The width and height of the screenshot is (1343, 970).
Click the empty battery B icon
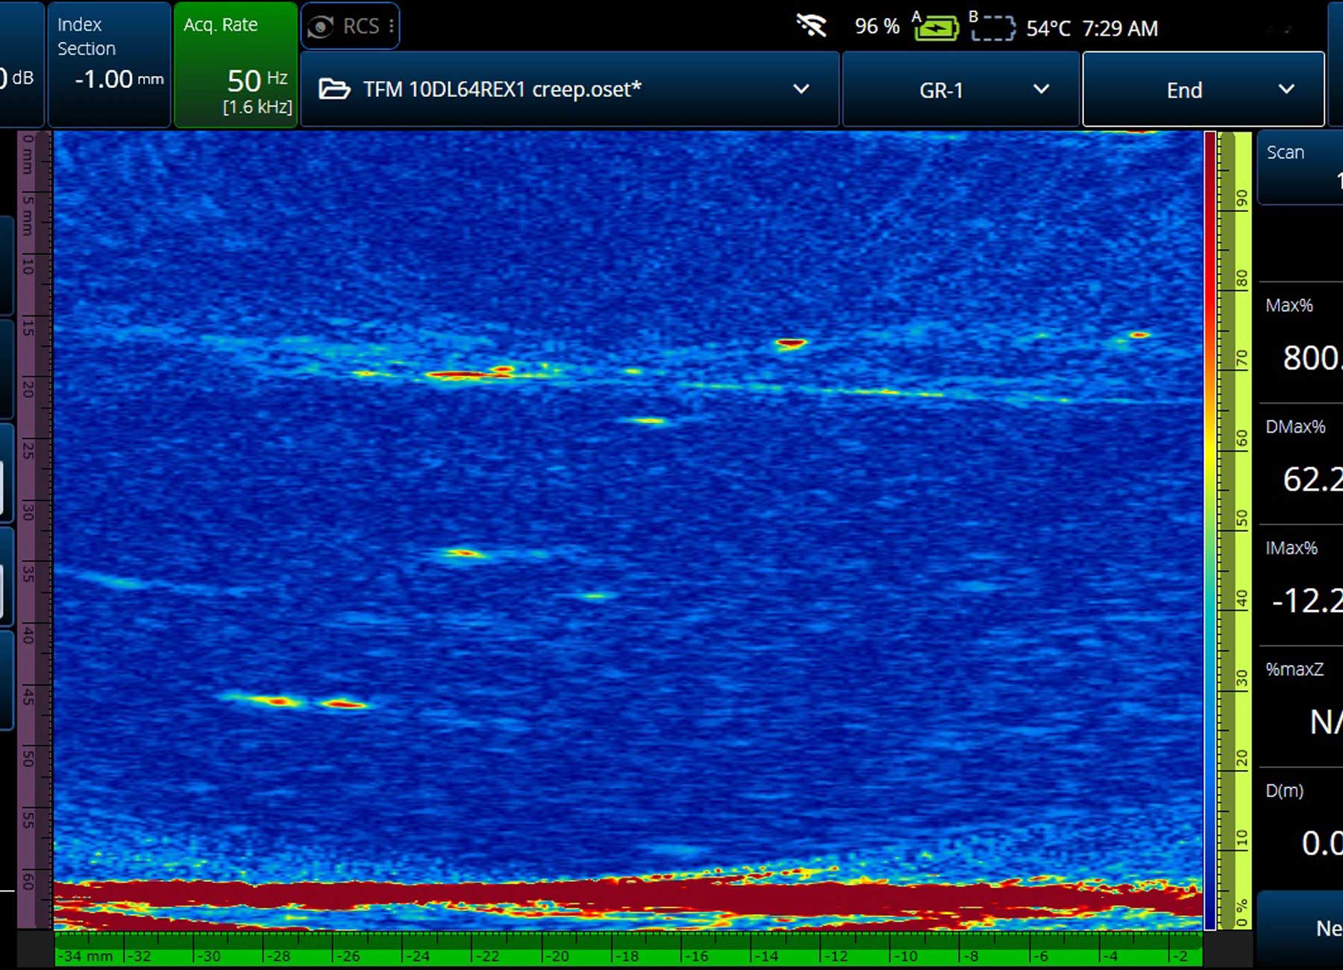pos(992,28)
